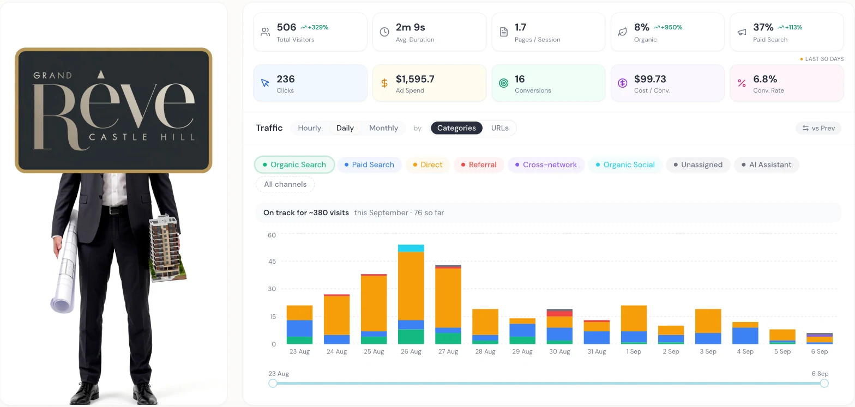Image resolution: width=855 pixels, height=407 pixels.
Task: Click the +113% trend arrow
Action: tap(781, 27)
